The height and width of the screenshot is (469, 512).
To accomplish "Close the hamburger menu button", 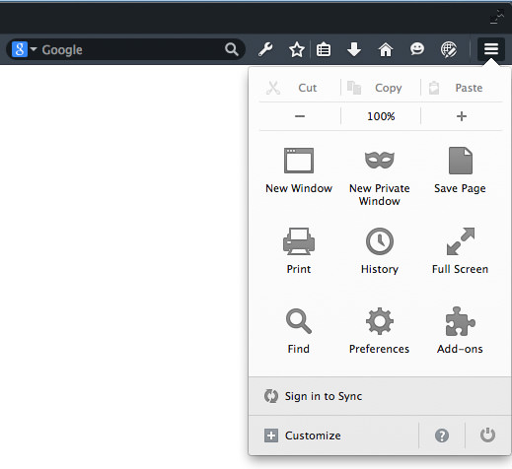I will coord(491,49).
